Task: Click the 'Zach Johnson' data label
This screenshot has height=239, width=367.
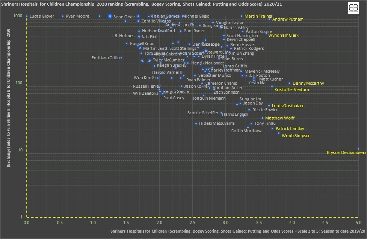Action: [227, 92]
